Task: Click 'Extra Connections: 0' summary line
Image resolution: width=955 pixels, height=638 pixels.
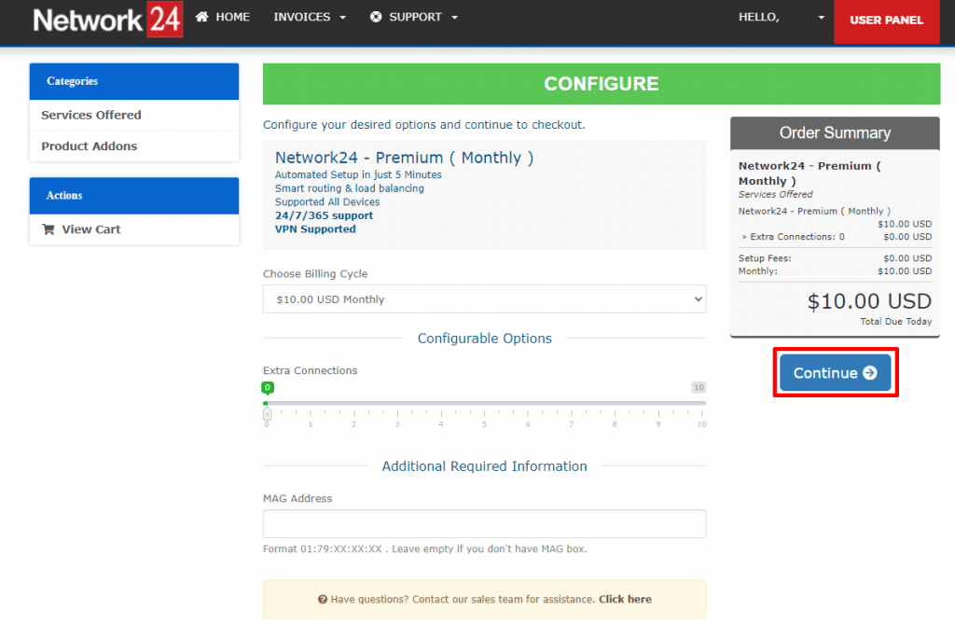Action: (793, 237)
